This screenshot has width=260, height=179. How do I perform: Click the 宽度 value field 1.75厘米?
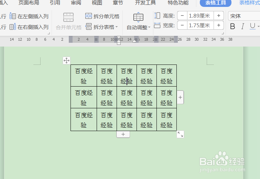coord(200,25)
